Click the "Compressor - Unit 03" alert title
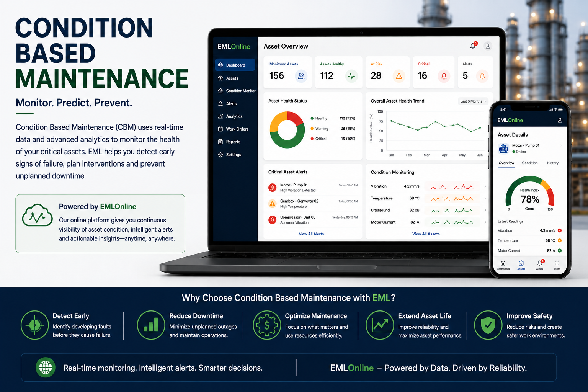588x392 pixels. tap(298, 217)
